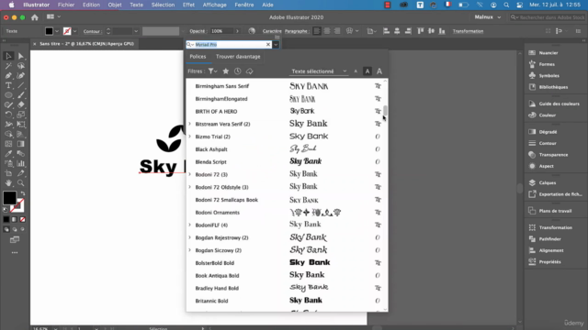
Task: Show recently added fonts filter
Action: (238, 71)
